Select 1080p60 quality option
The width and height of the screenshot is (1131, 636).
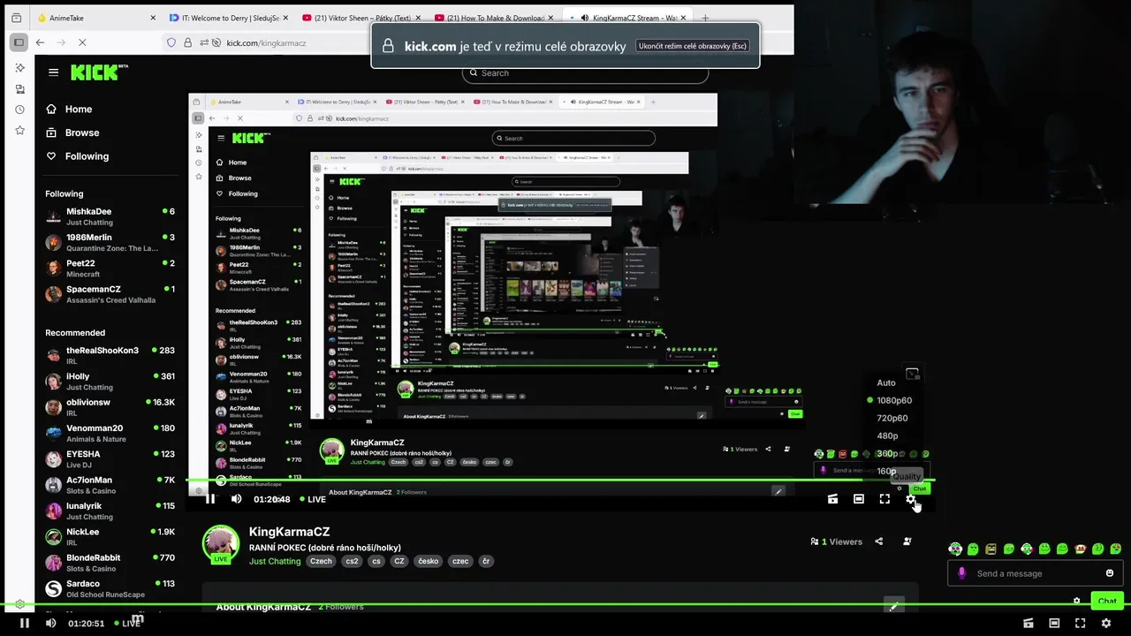893,400
